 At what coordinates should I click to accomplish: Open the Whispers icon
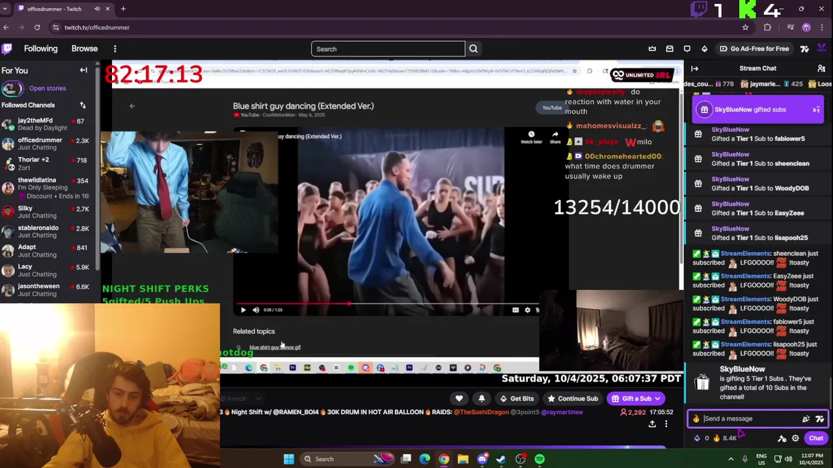[x=687, y=49]
